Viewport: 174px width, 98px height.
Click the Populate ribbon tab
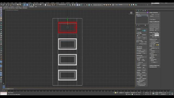point(32,7)
